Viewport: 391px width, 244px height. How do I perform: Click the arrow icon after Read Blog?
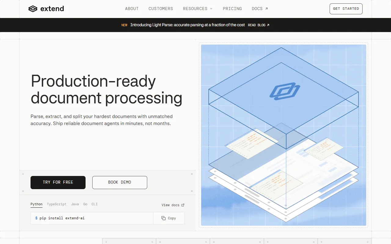tap(268, 25)
